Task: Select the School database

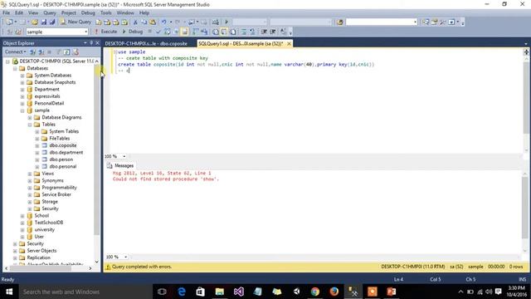Action: coord(41,216)
